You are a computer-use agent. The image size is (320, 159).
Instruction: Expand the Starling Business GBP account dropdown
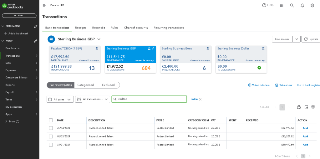tap(99, 39)
